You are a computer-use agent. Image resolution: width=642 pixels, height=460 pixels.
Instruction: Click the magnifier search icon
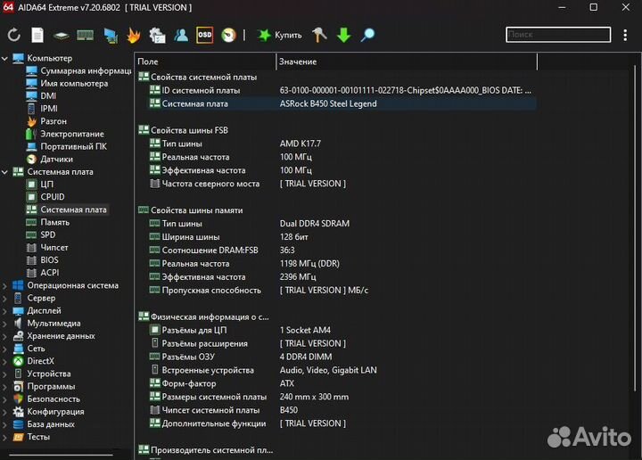(x=367, y=35)
